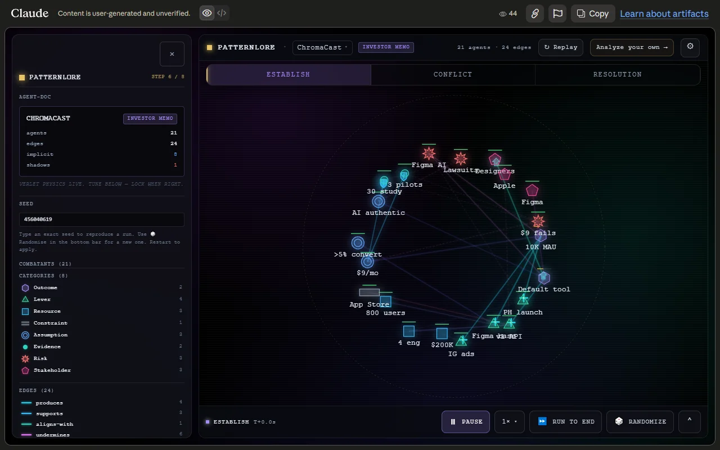The height and width of the screenshot is (450, 720).
Task: Copy the artifact with Copy button
Action: point(593,13)
